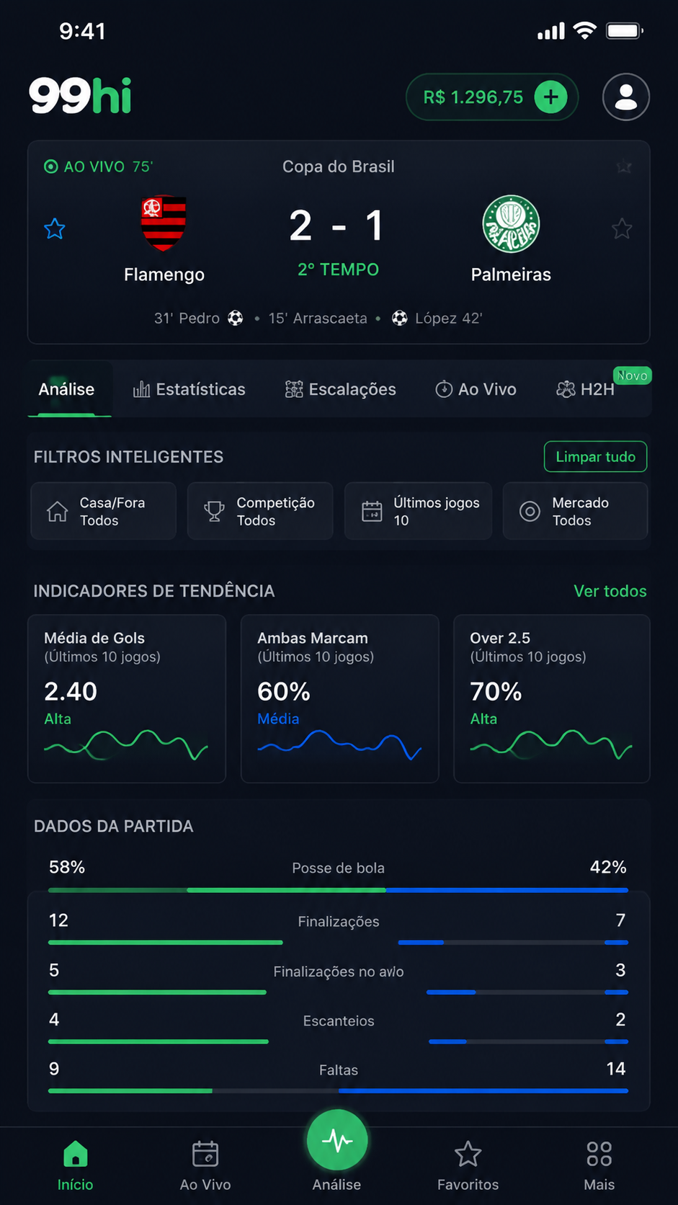Open the user profile avatar icon

(625, 97)
